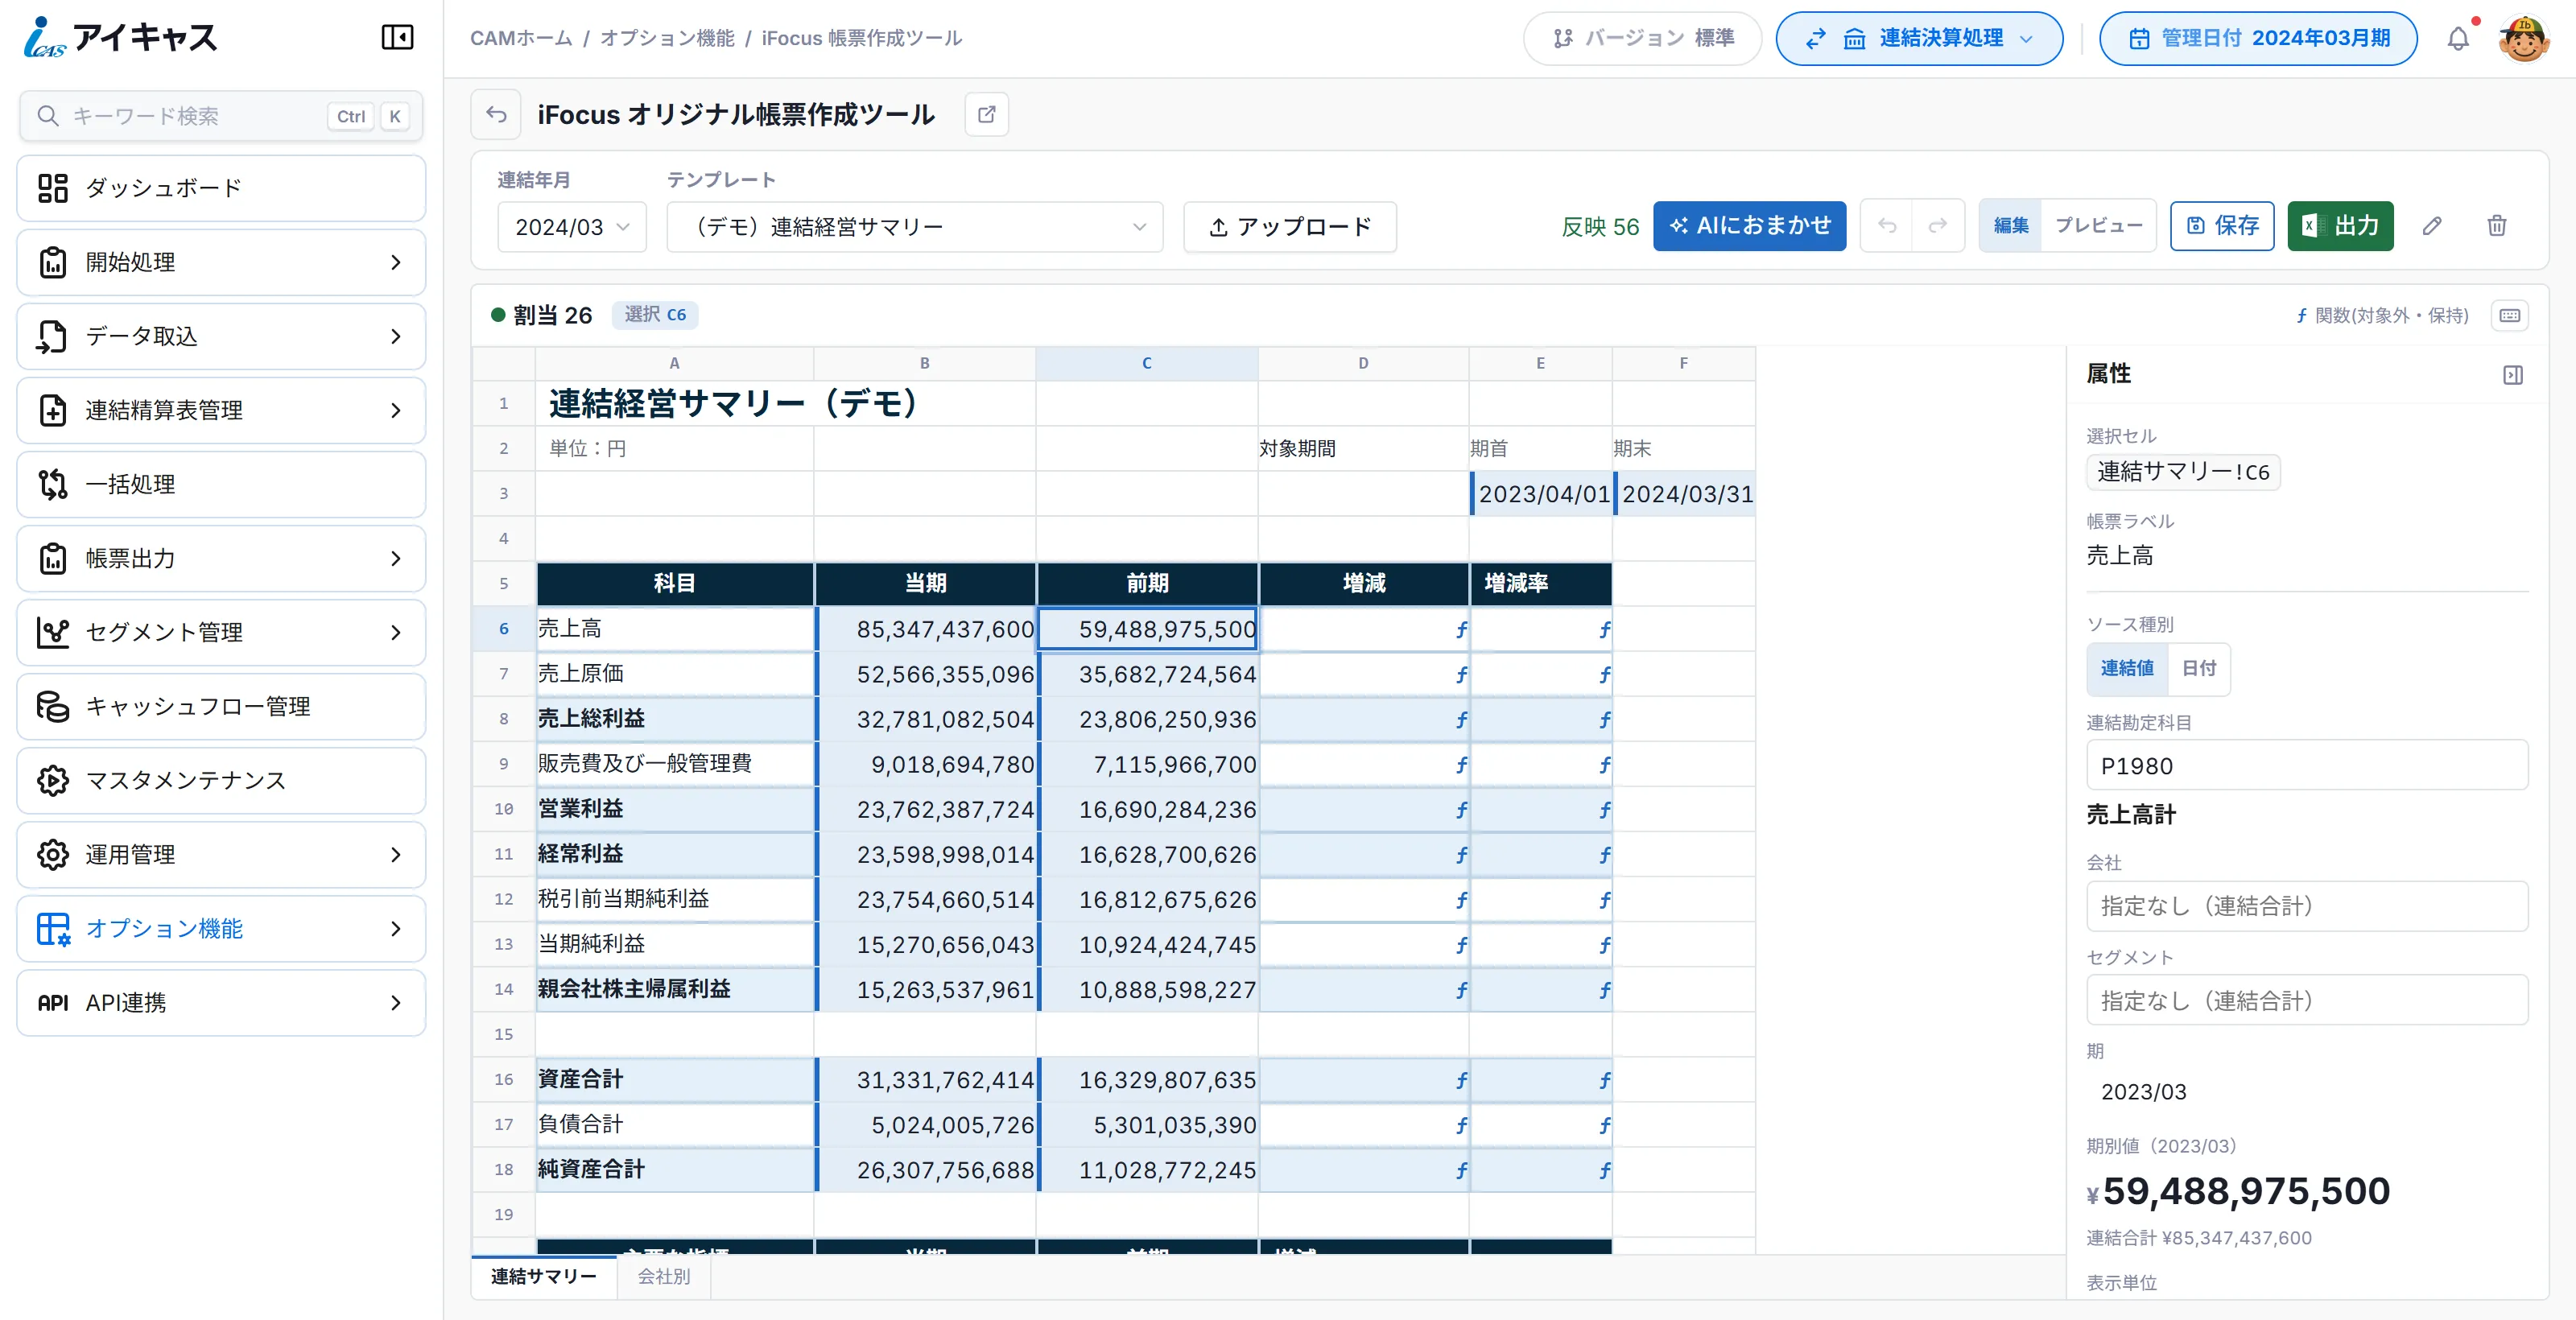Click the セグメント selector field
The height and width of the screenshot is (1320, 2576).
[x=2307, y=1000]
